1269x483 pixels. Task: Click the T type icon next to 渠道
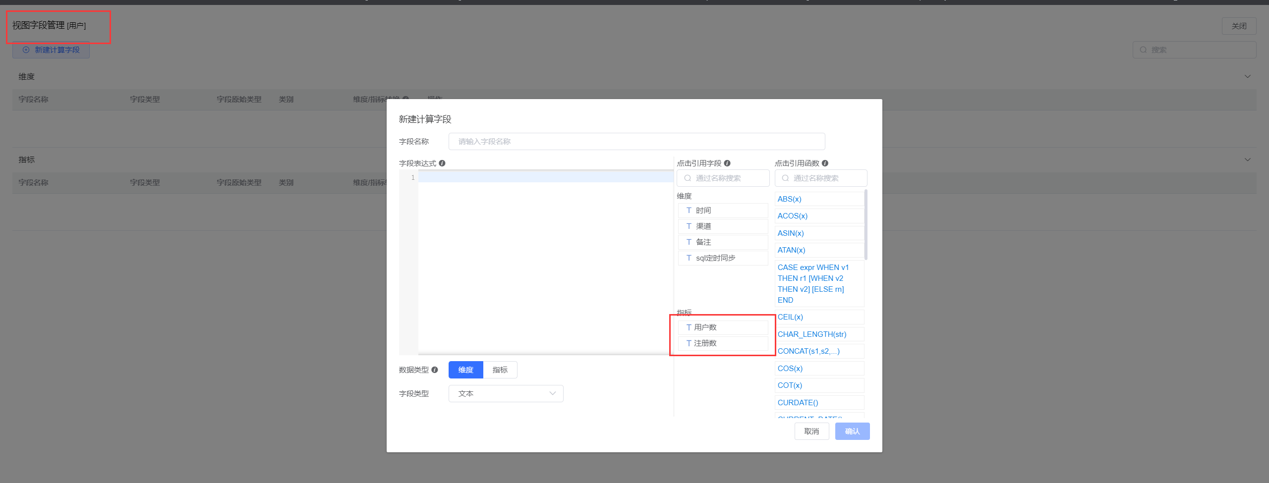(x=689, y=226)
